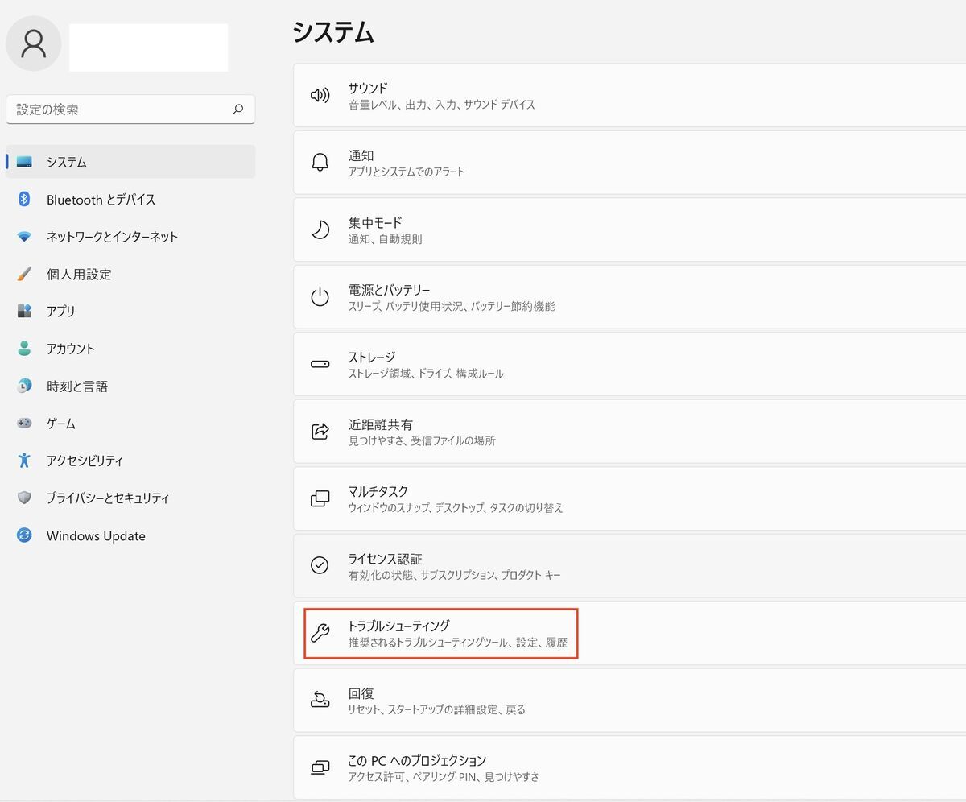Go to Windows Update page
966x802 pixels.
pyautogui.click(x=130, y=535)
